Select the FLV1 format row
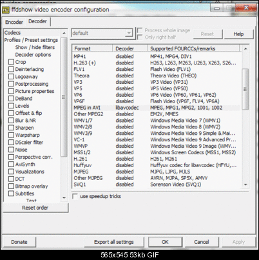This screenshot has height=260, width=259. (156, 69)
